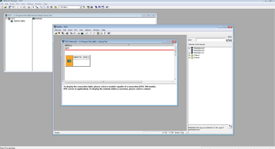Click Ready text in NetPro status bar

(57, 133)
